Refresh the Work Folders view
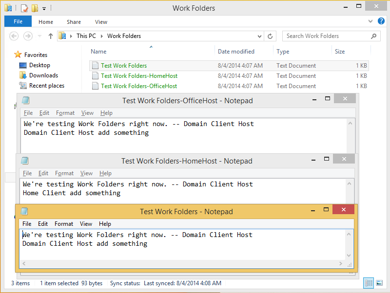The height and width of the screenshot is (293, 390). 270,36
